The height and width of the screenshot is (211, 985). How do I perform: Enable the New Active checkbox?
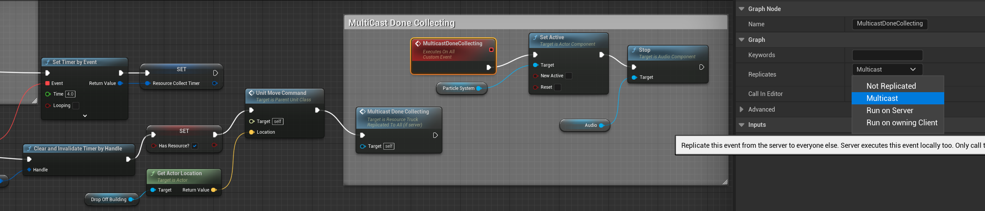pyautogui.click(x=569, y=76)
